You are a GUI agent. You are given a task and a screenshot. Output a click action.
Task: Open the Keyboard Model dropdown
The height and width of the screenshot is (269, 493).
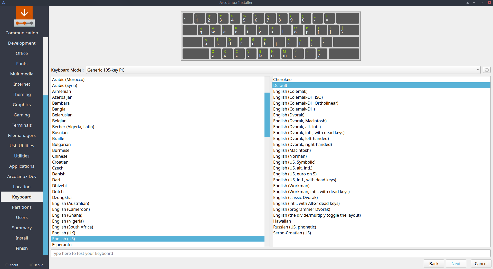pyautogui.click(x=283, y=70)
